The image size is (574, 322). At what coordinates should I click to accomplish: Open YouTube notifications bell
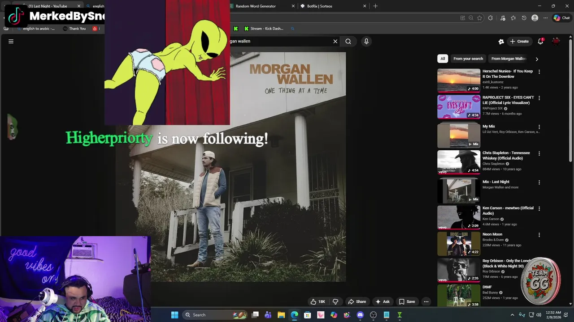[541, 41]
